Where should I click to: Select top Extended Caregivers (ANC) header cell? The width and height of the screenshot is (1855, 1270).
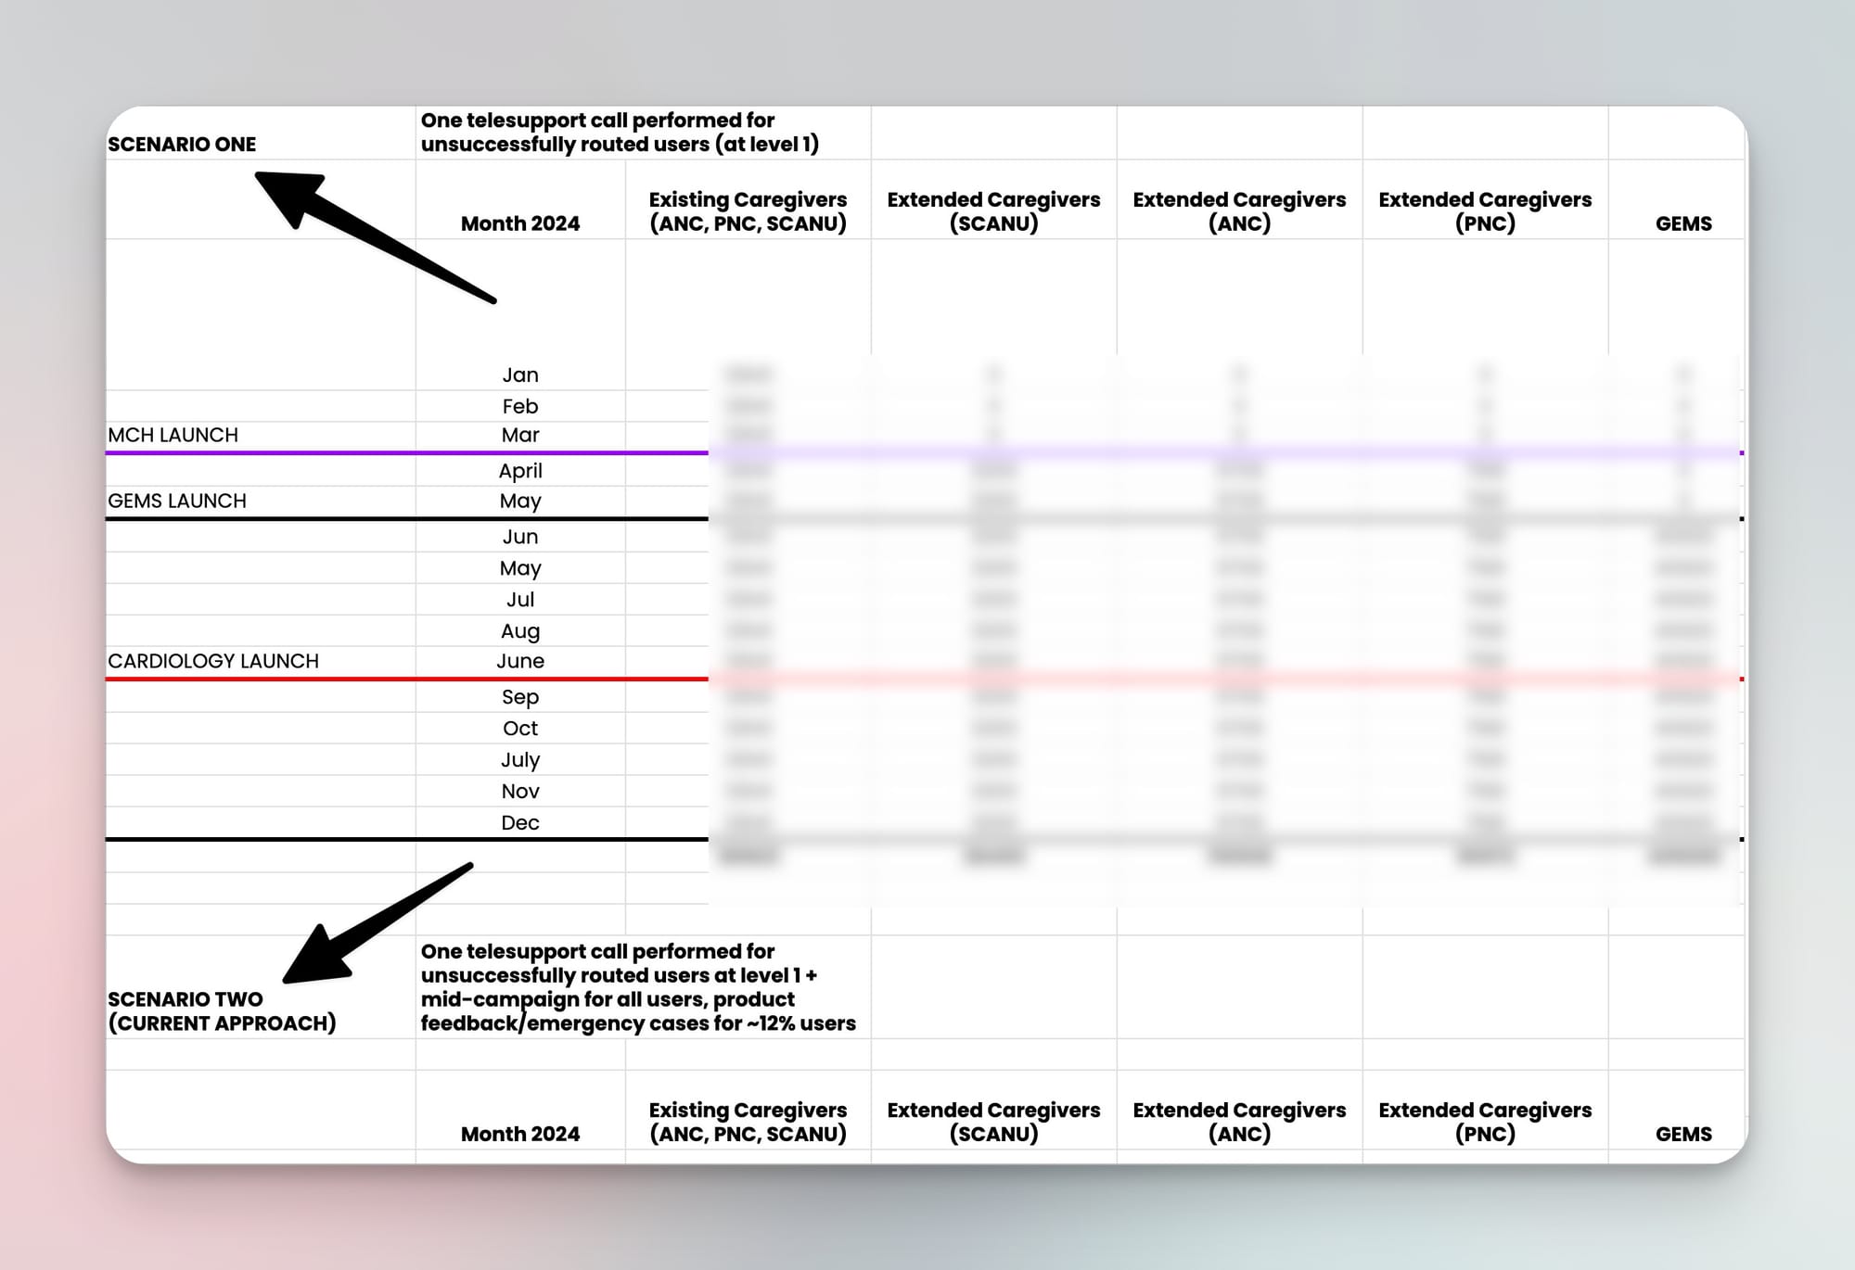[1239, 211]
